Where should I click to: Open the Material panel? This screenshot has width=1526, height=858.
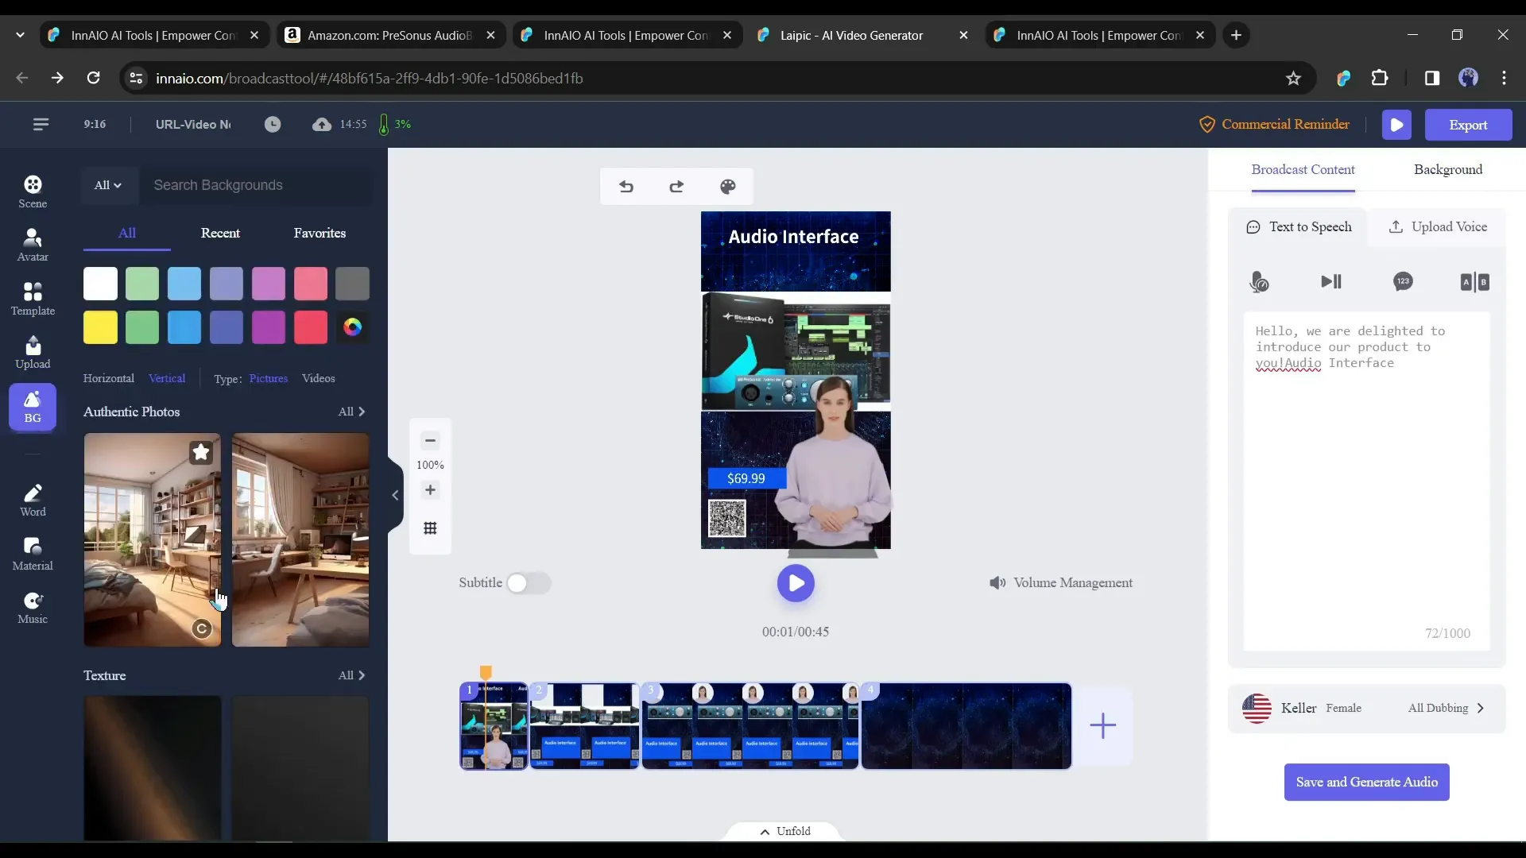(33, 554)
